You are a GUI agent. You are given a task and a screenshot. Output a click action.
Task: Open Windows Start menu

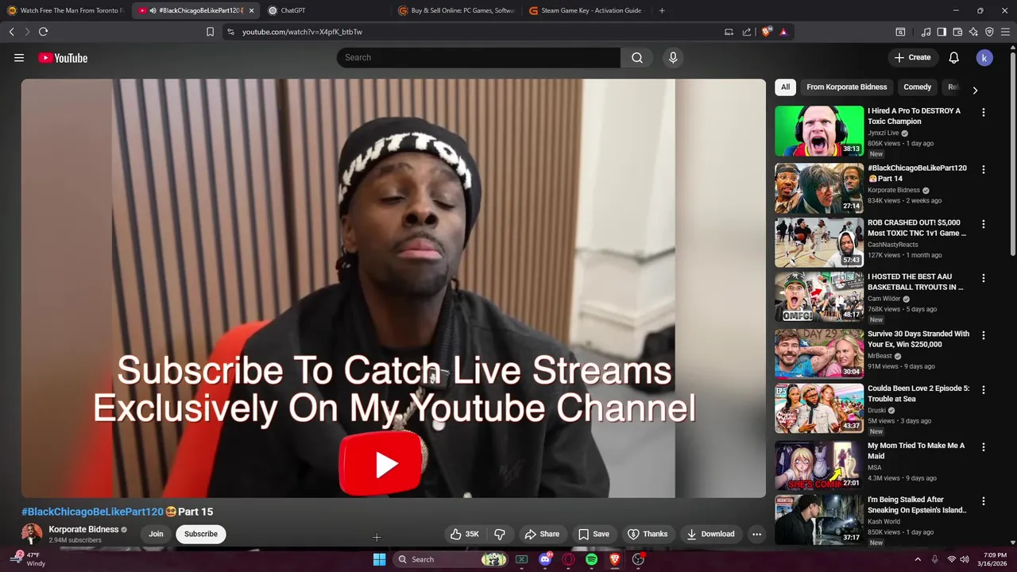click(380, 559)
